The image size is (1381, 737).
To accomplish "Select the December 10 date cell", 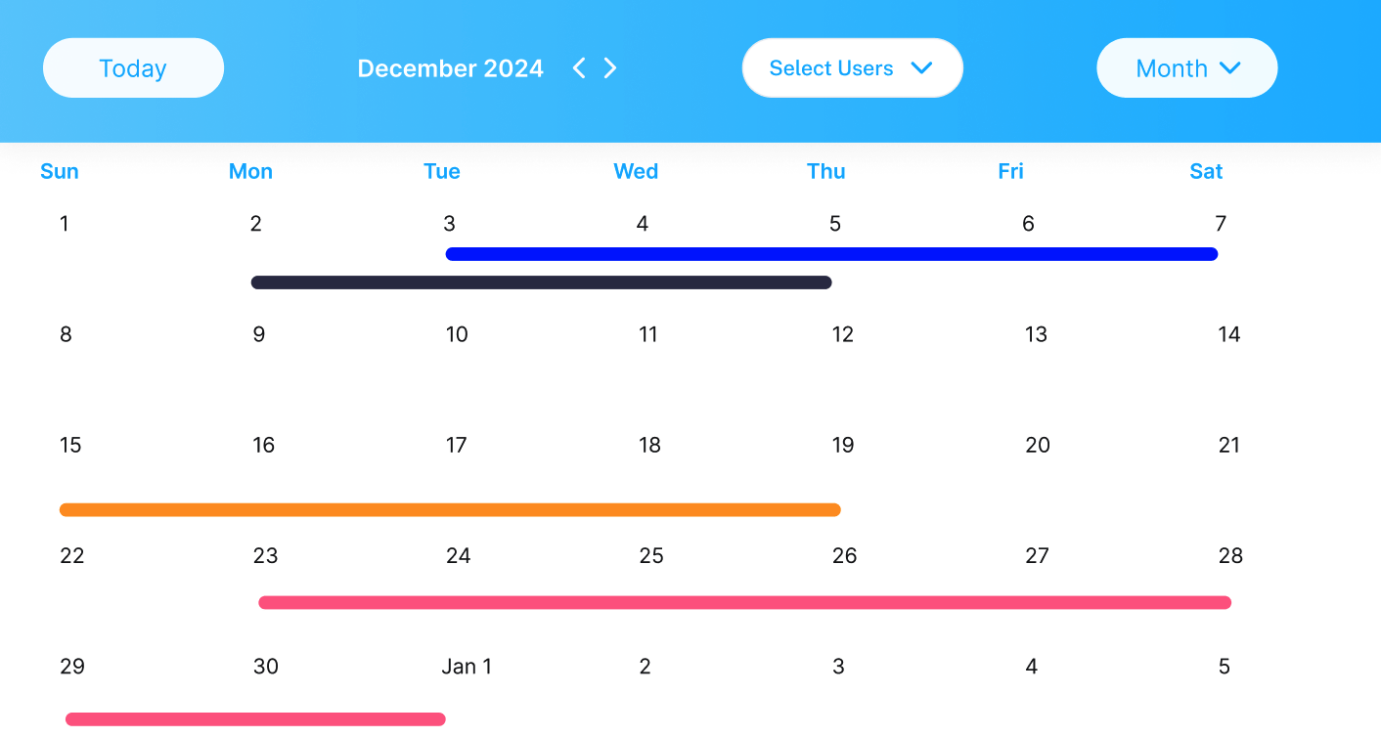I will [457, 334].
